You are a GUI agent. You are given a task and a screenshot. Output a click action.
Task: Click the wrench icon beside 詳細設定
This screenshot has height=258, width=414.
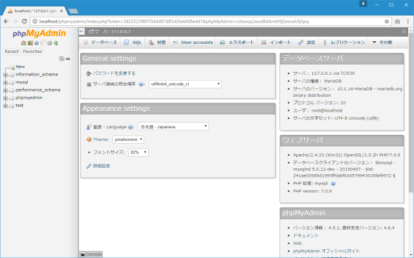coord(89,166)
